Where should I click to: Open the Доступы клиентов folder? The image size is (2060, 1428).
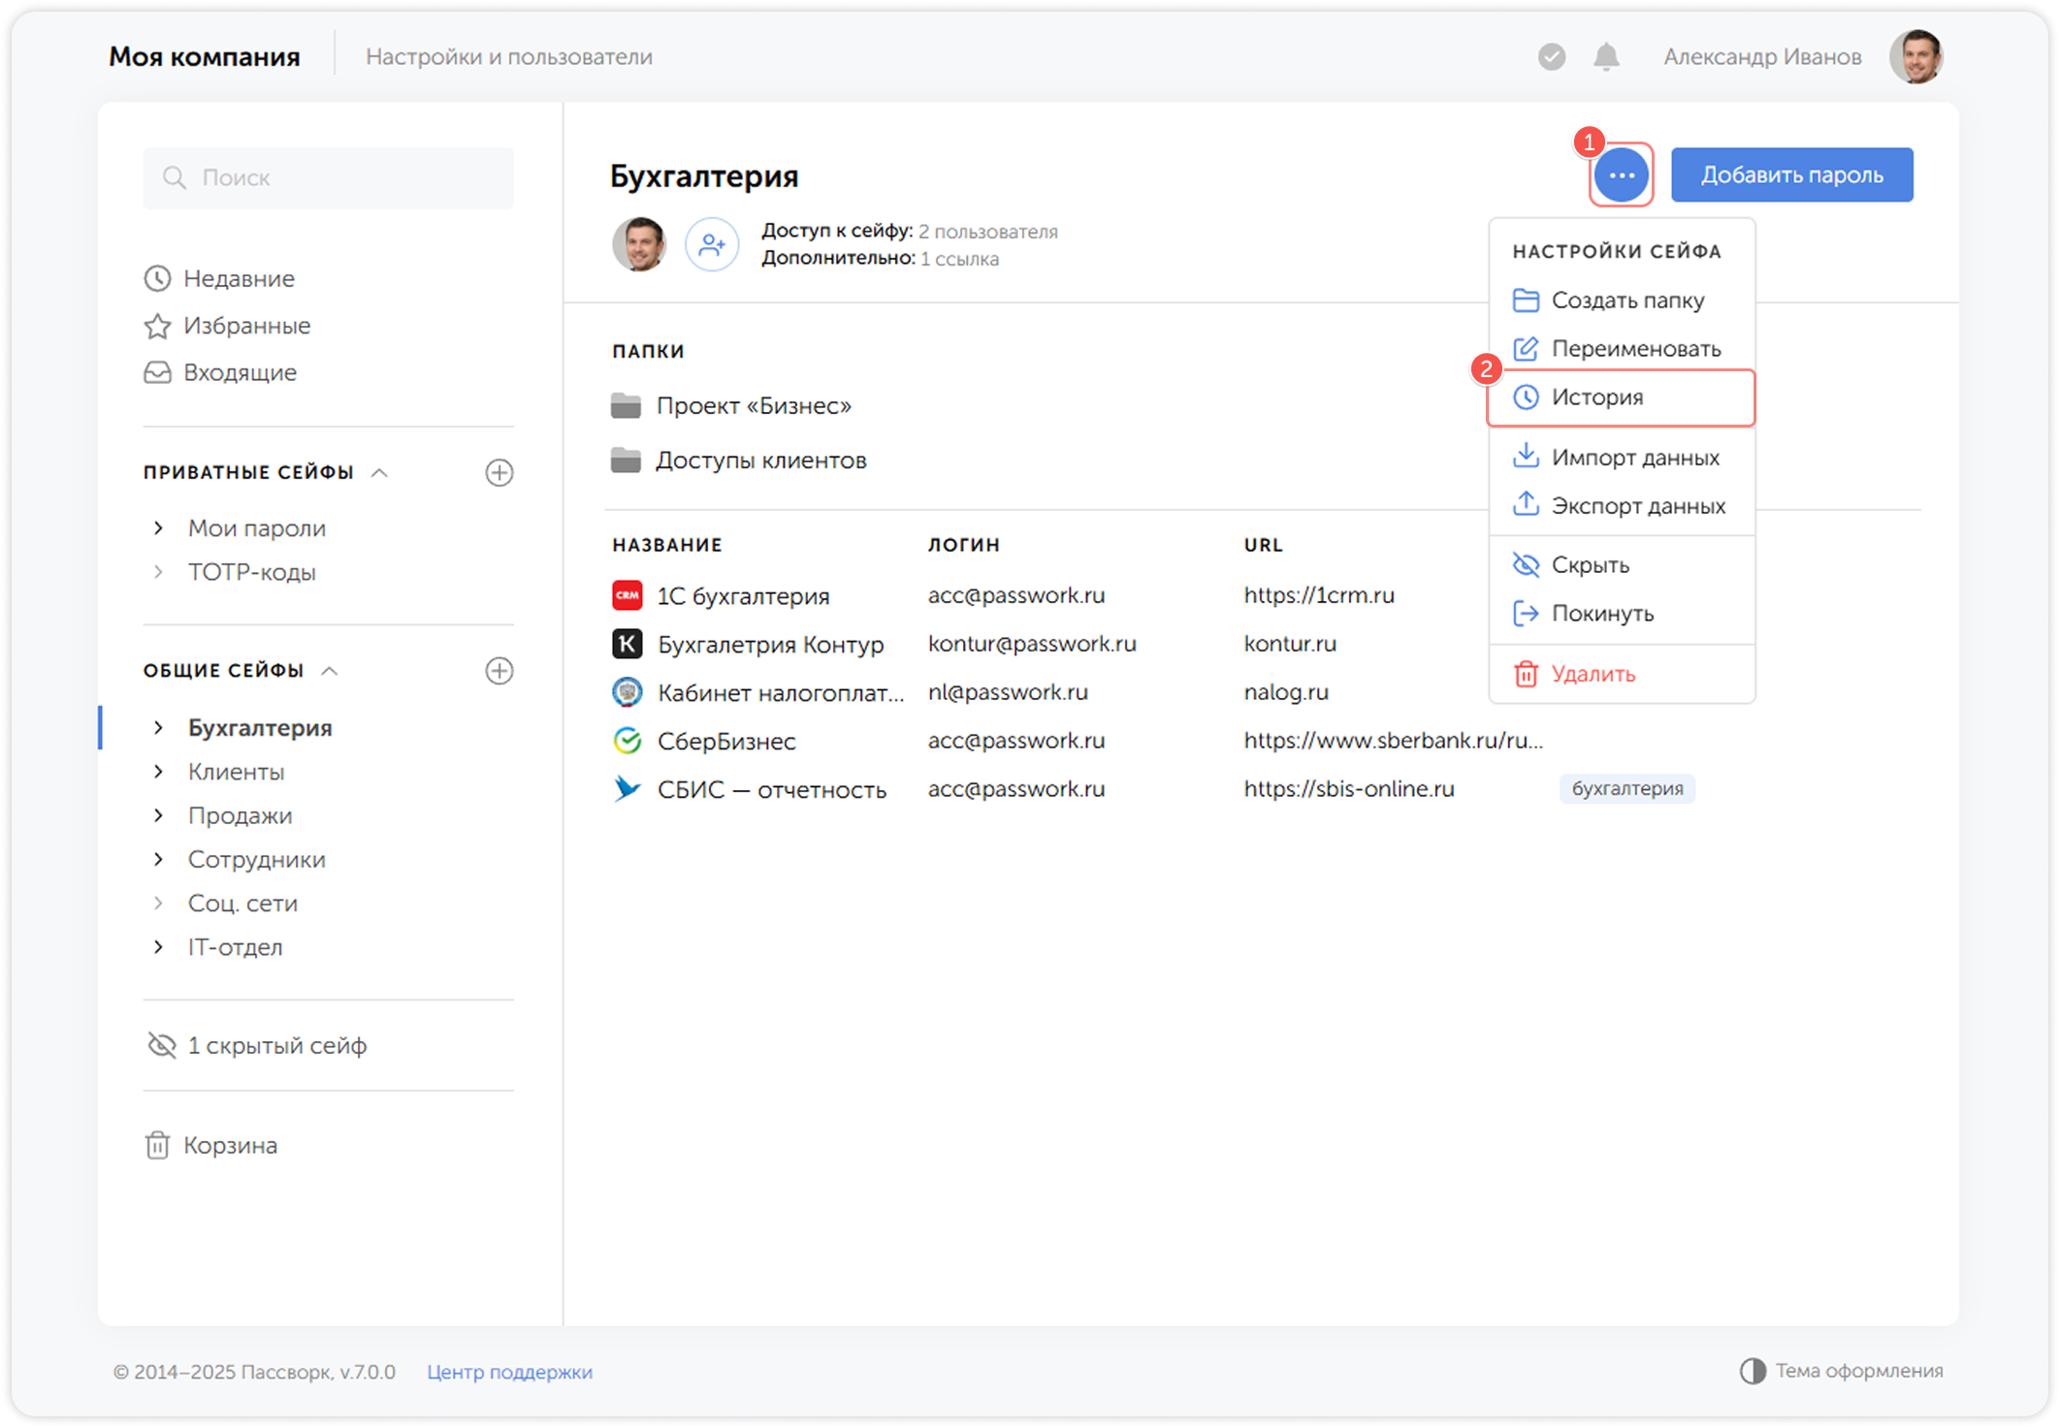(739, 460)
